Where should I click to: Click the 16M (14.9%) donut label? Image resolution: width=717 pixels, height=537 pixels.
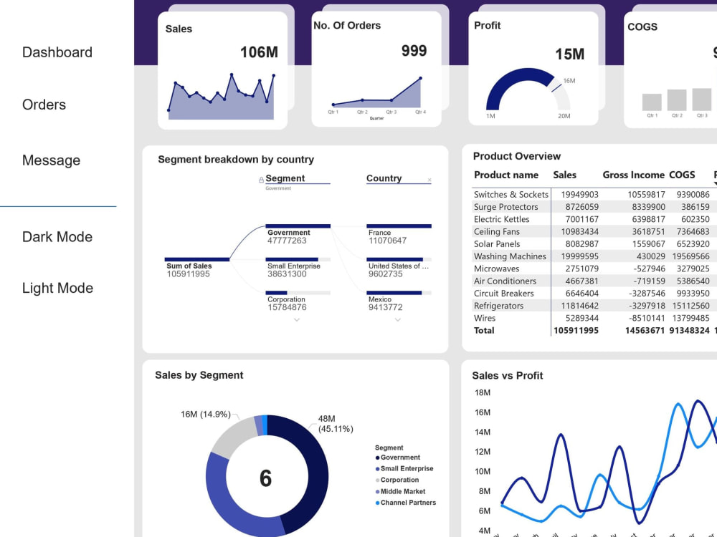point(206,414)
